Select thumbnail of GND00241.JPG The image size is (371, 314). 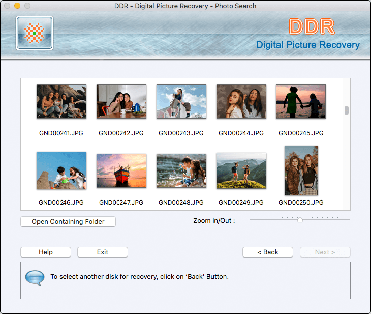click(x=61, y=101)
